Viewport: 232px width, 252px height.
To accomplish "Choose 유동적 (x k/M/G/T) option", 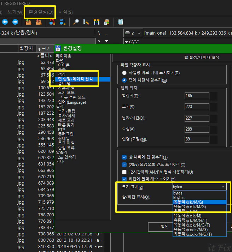I will [x=199, y=220].
